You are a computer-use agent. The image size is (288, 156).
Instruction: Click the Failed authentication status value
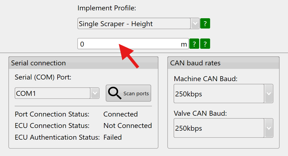(112, 137)
